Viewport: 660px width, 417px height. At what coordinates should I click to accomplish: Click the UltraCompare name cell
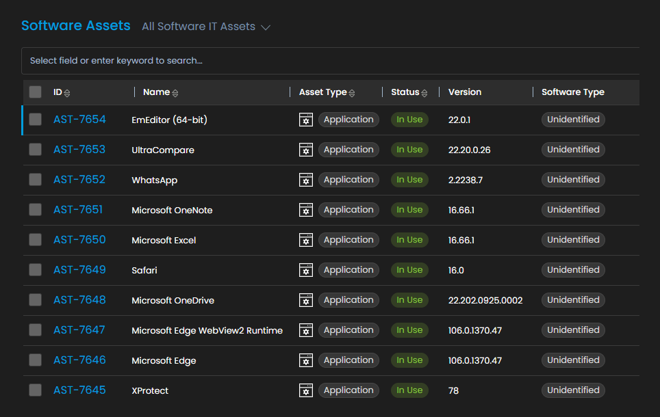pyautogui.click(x=163, y=150)
